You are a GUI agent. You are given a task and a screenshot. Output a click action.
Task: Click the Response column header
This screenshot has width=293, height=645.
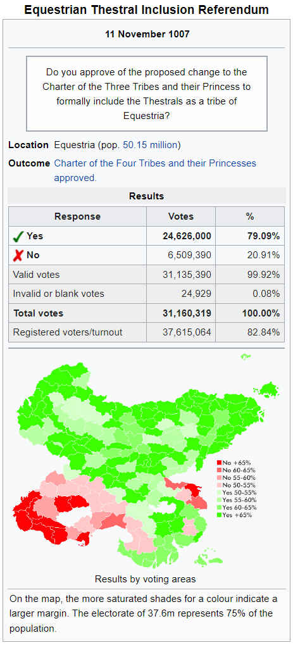(x=77, y=216)
